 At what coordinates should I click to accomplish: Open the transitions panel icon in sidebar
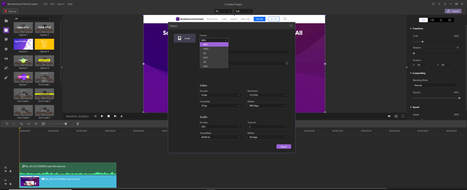[6, 59]
